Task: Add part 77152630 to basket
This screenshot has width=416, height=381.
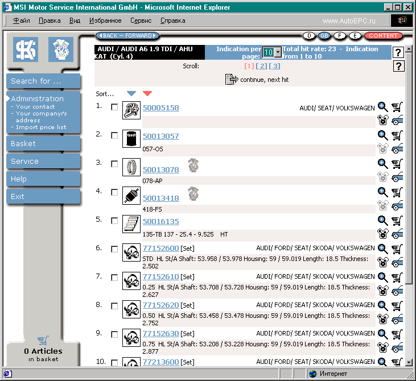Action: tap(397, 334)
